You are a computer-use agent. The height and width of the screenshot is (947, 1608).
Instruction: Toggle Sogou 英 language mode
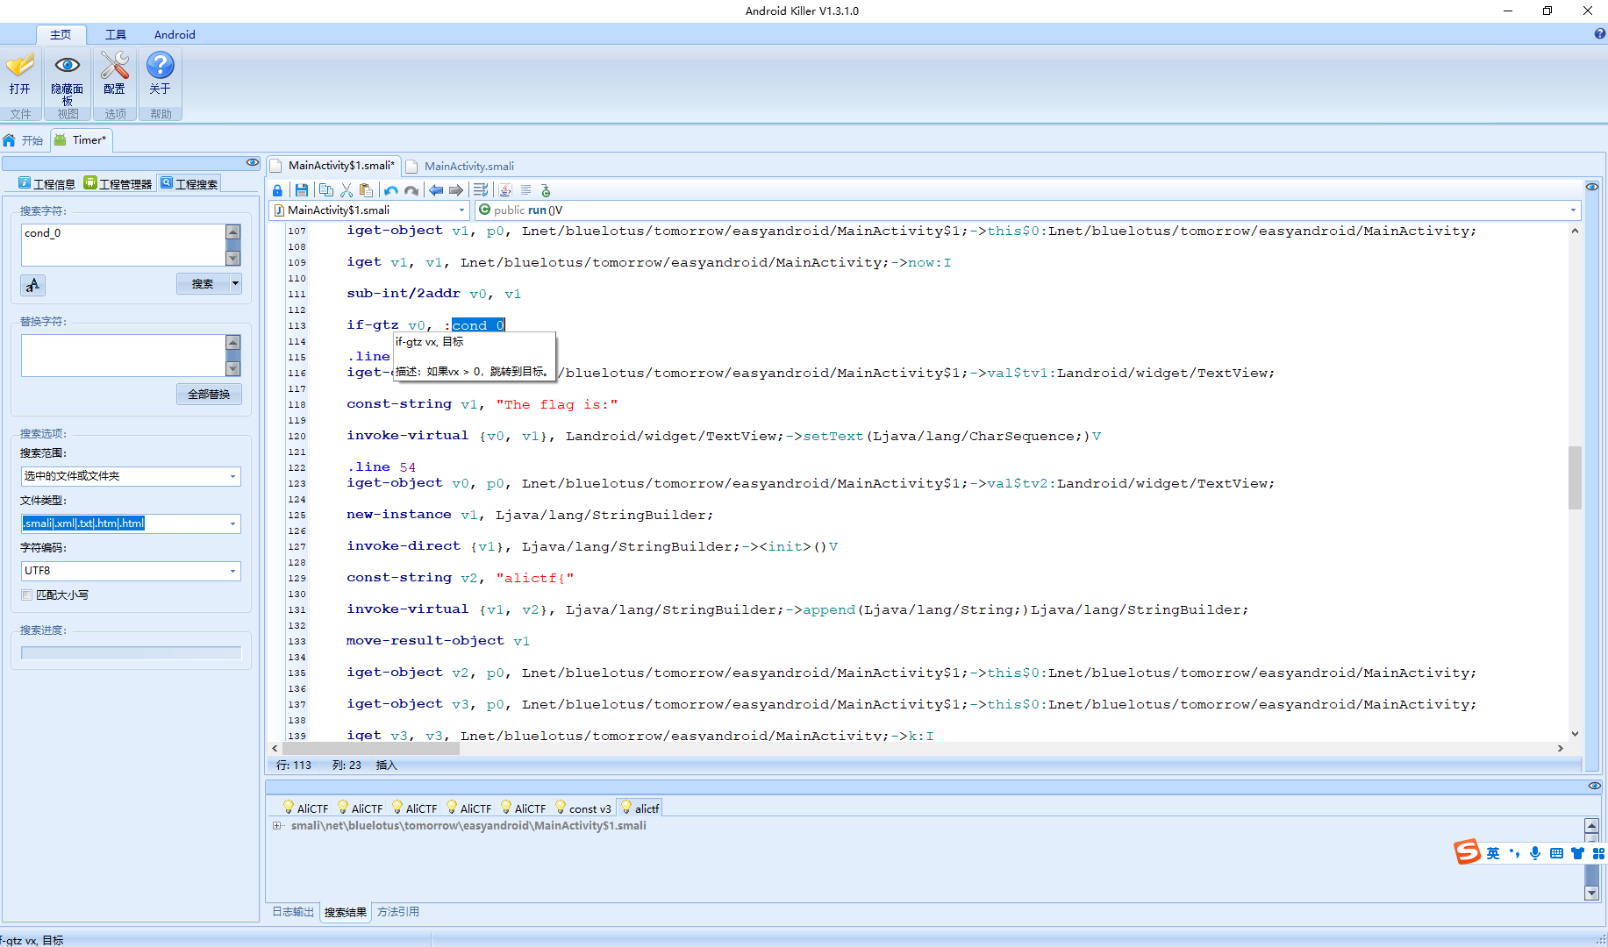tap(1493, 853)
